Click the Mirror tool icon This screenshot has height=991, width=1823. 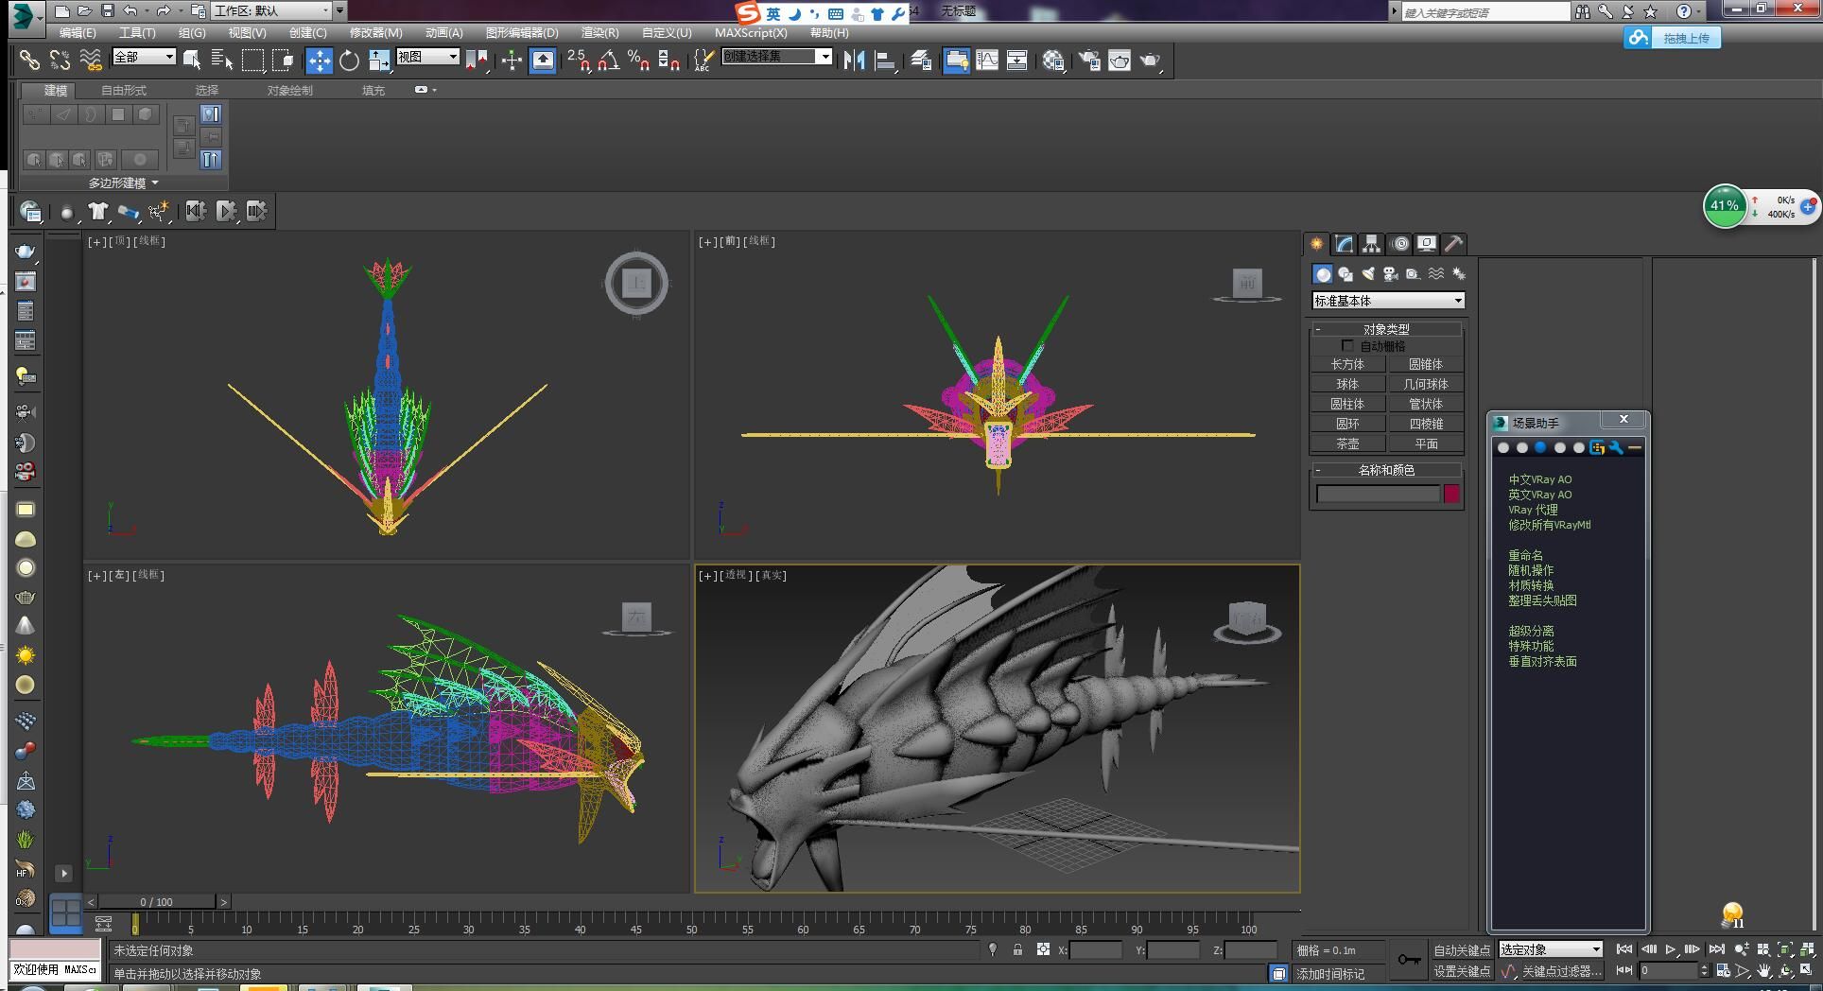[855, 61]
